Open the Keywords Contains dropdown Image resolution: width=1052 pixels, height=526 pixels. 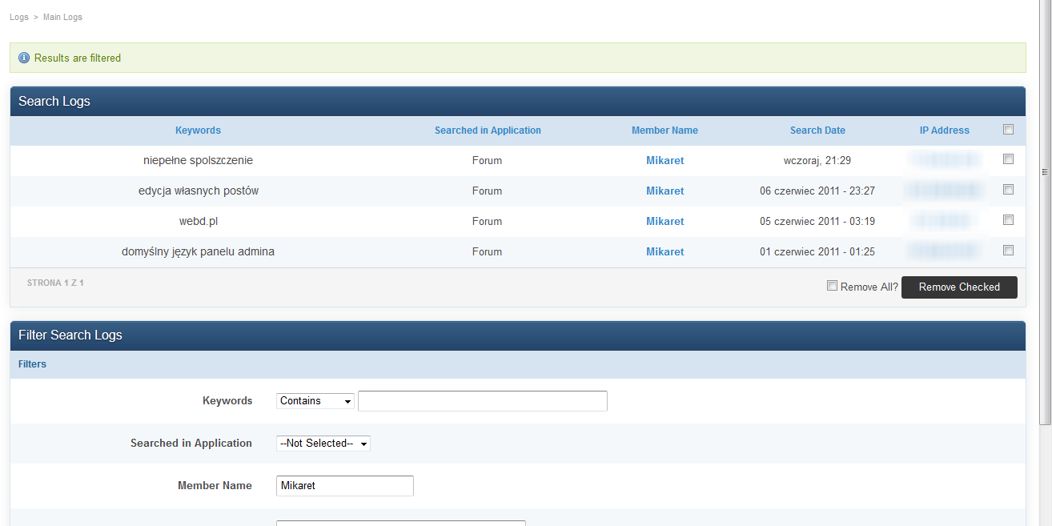click(315, 401)
